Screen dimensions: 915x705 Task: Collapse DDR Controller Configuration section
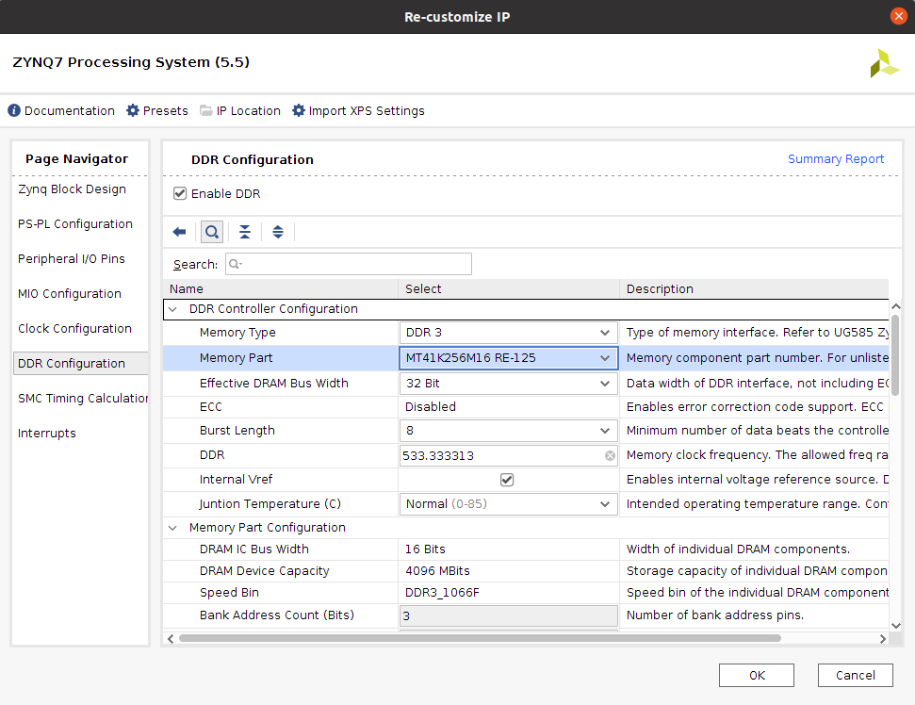(x=172, y=309)
